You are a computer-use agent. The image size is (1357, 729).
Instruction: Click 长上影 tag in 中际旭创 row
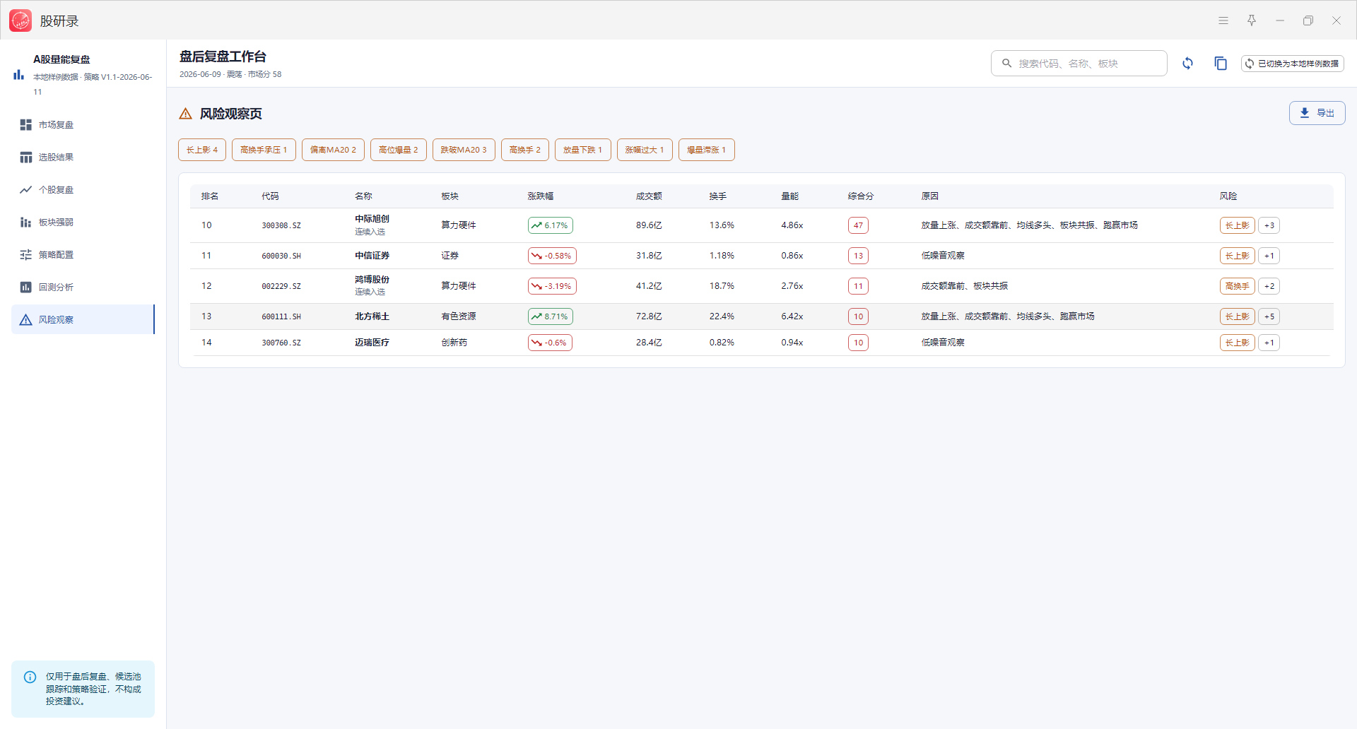click(x=1238, y=225)
